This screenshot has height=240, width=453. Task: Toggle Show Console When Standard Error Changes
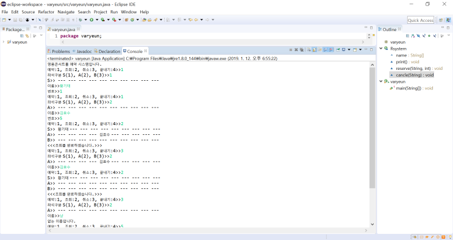tap(331, 49)
